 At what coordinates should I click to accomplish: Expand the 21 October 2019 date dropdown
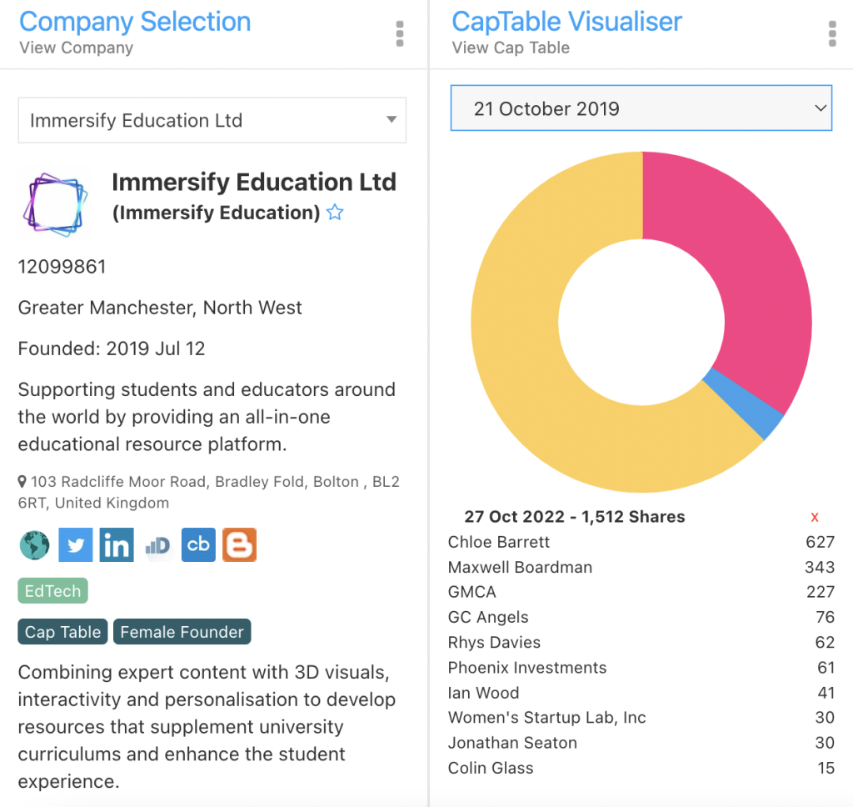(641, 108)
